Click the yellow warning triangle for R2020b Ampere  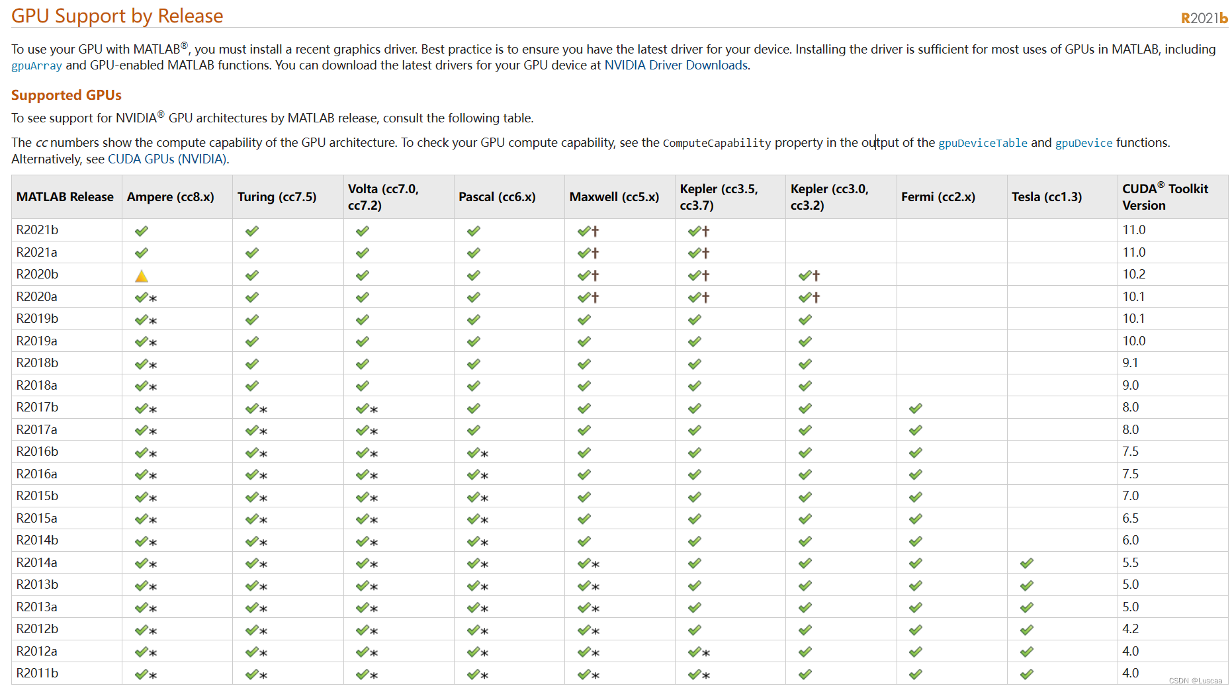142,276
